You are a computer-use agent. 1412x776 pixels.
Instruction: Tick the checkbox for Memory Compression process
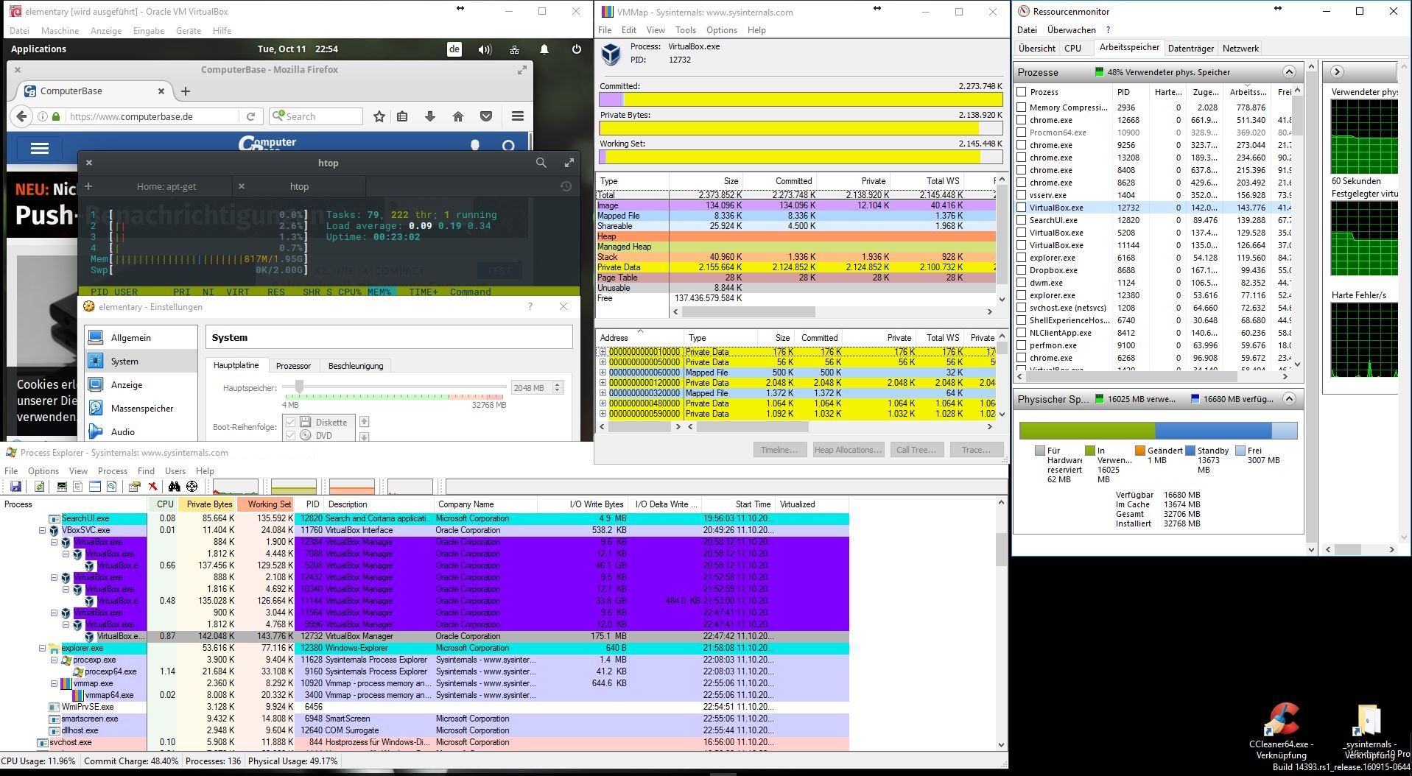[x=1022, y=107]
